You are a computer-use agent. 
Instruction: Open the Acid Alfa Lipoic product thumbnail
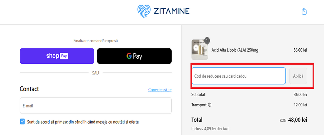(x=199, y=49)
